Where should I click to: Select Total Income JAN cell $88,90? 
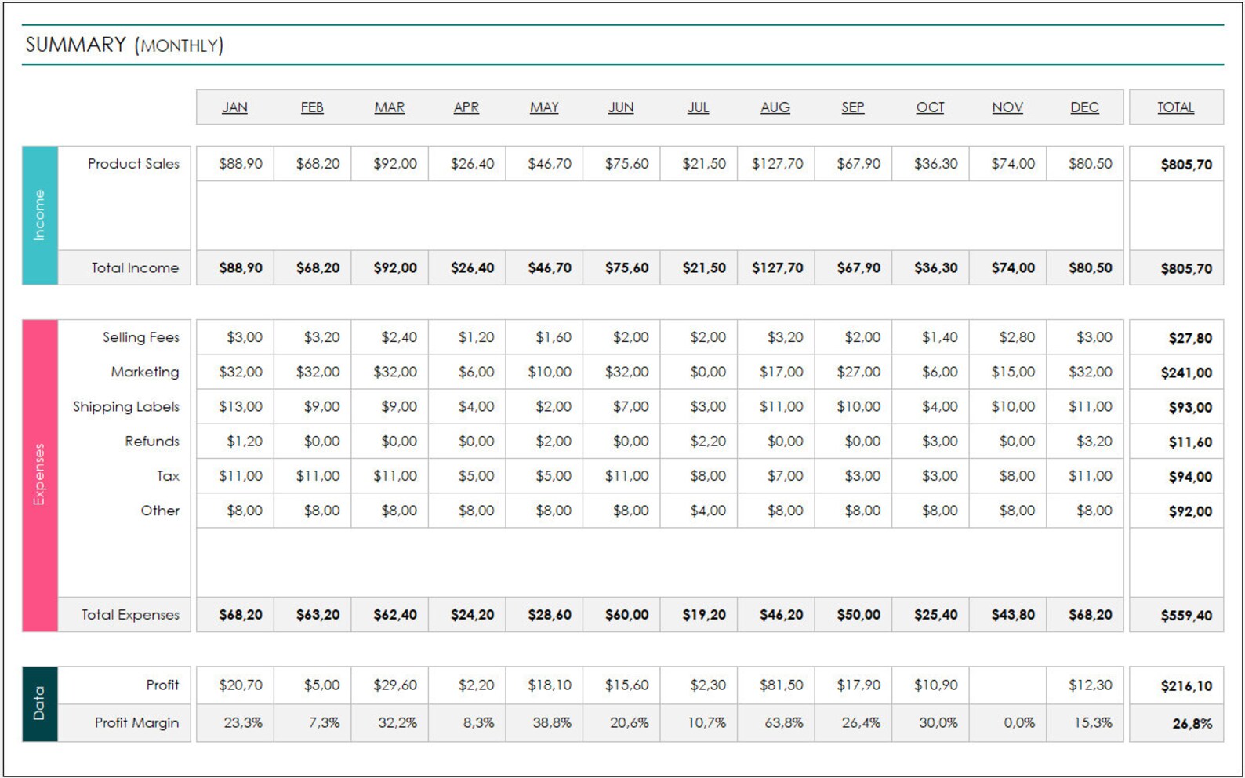coord(235,268)
